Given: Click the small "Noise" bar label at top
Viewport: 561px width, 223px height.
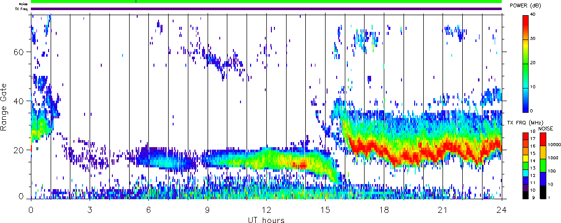Looking at the screenshot, I should [24, 4].
